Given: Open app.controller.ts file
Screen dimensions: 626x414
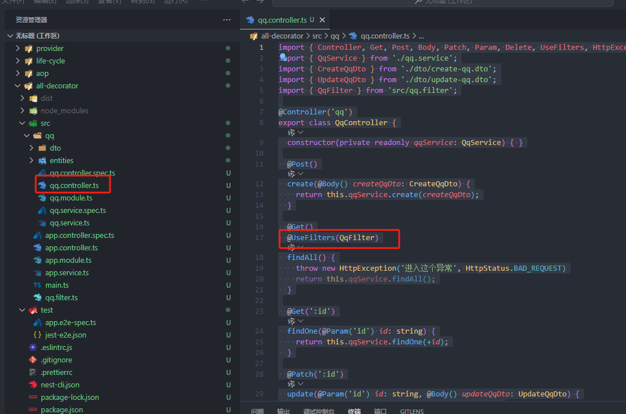Looking at the screenshot, I should [71, 247].
